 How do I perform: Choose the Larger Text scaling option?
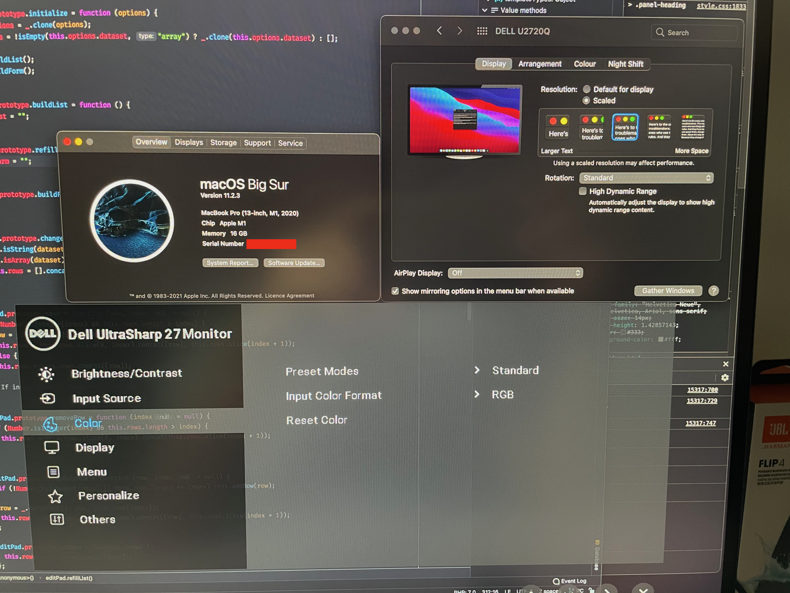[x=558, y=127]
